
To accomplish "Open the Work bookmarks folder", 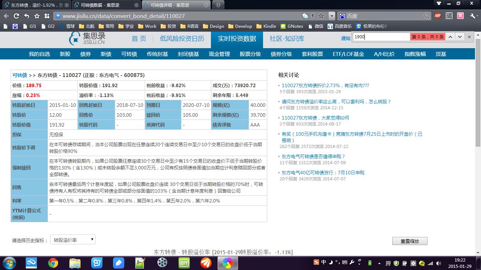I will click(147, 26).
